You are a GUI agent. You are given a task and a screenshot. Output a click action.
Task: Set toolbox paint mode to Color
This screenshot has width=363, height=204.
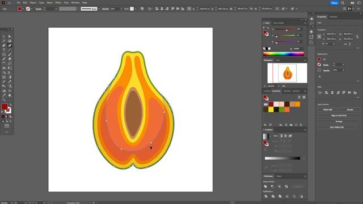click(3, 117)
